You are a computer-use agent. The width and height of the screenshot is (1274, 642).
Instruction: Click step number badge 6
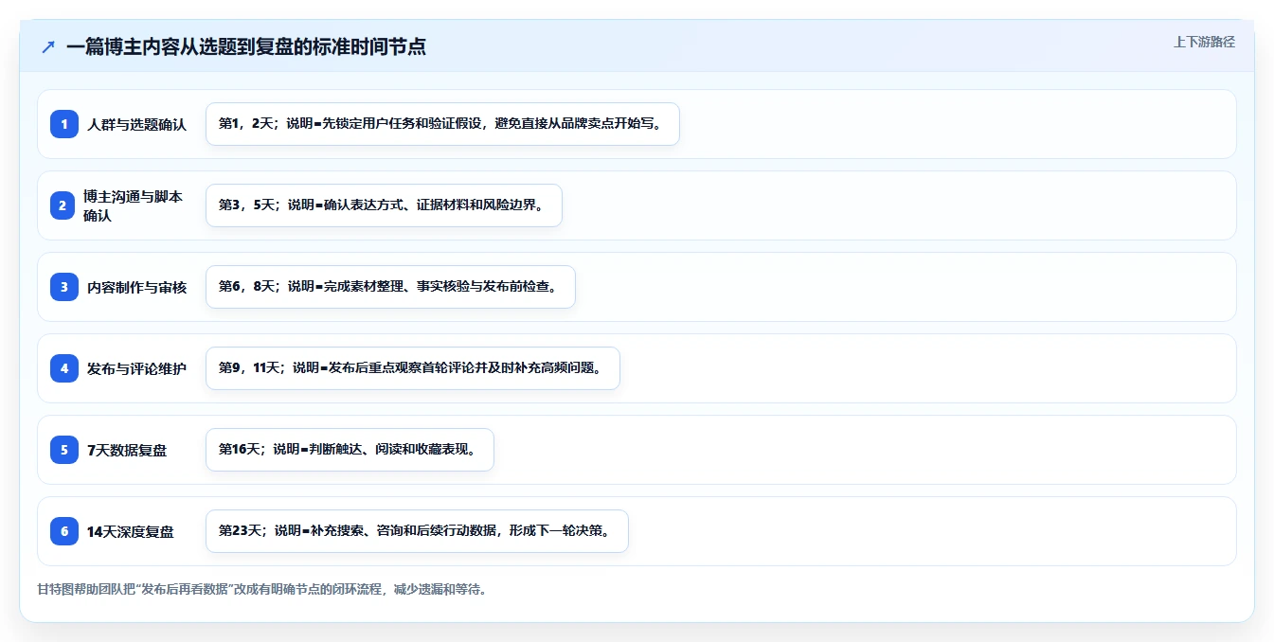point(64,531)
